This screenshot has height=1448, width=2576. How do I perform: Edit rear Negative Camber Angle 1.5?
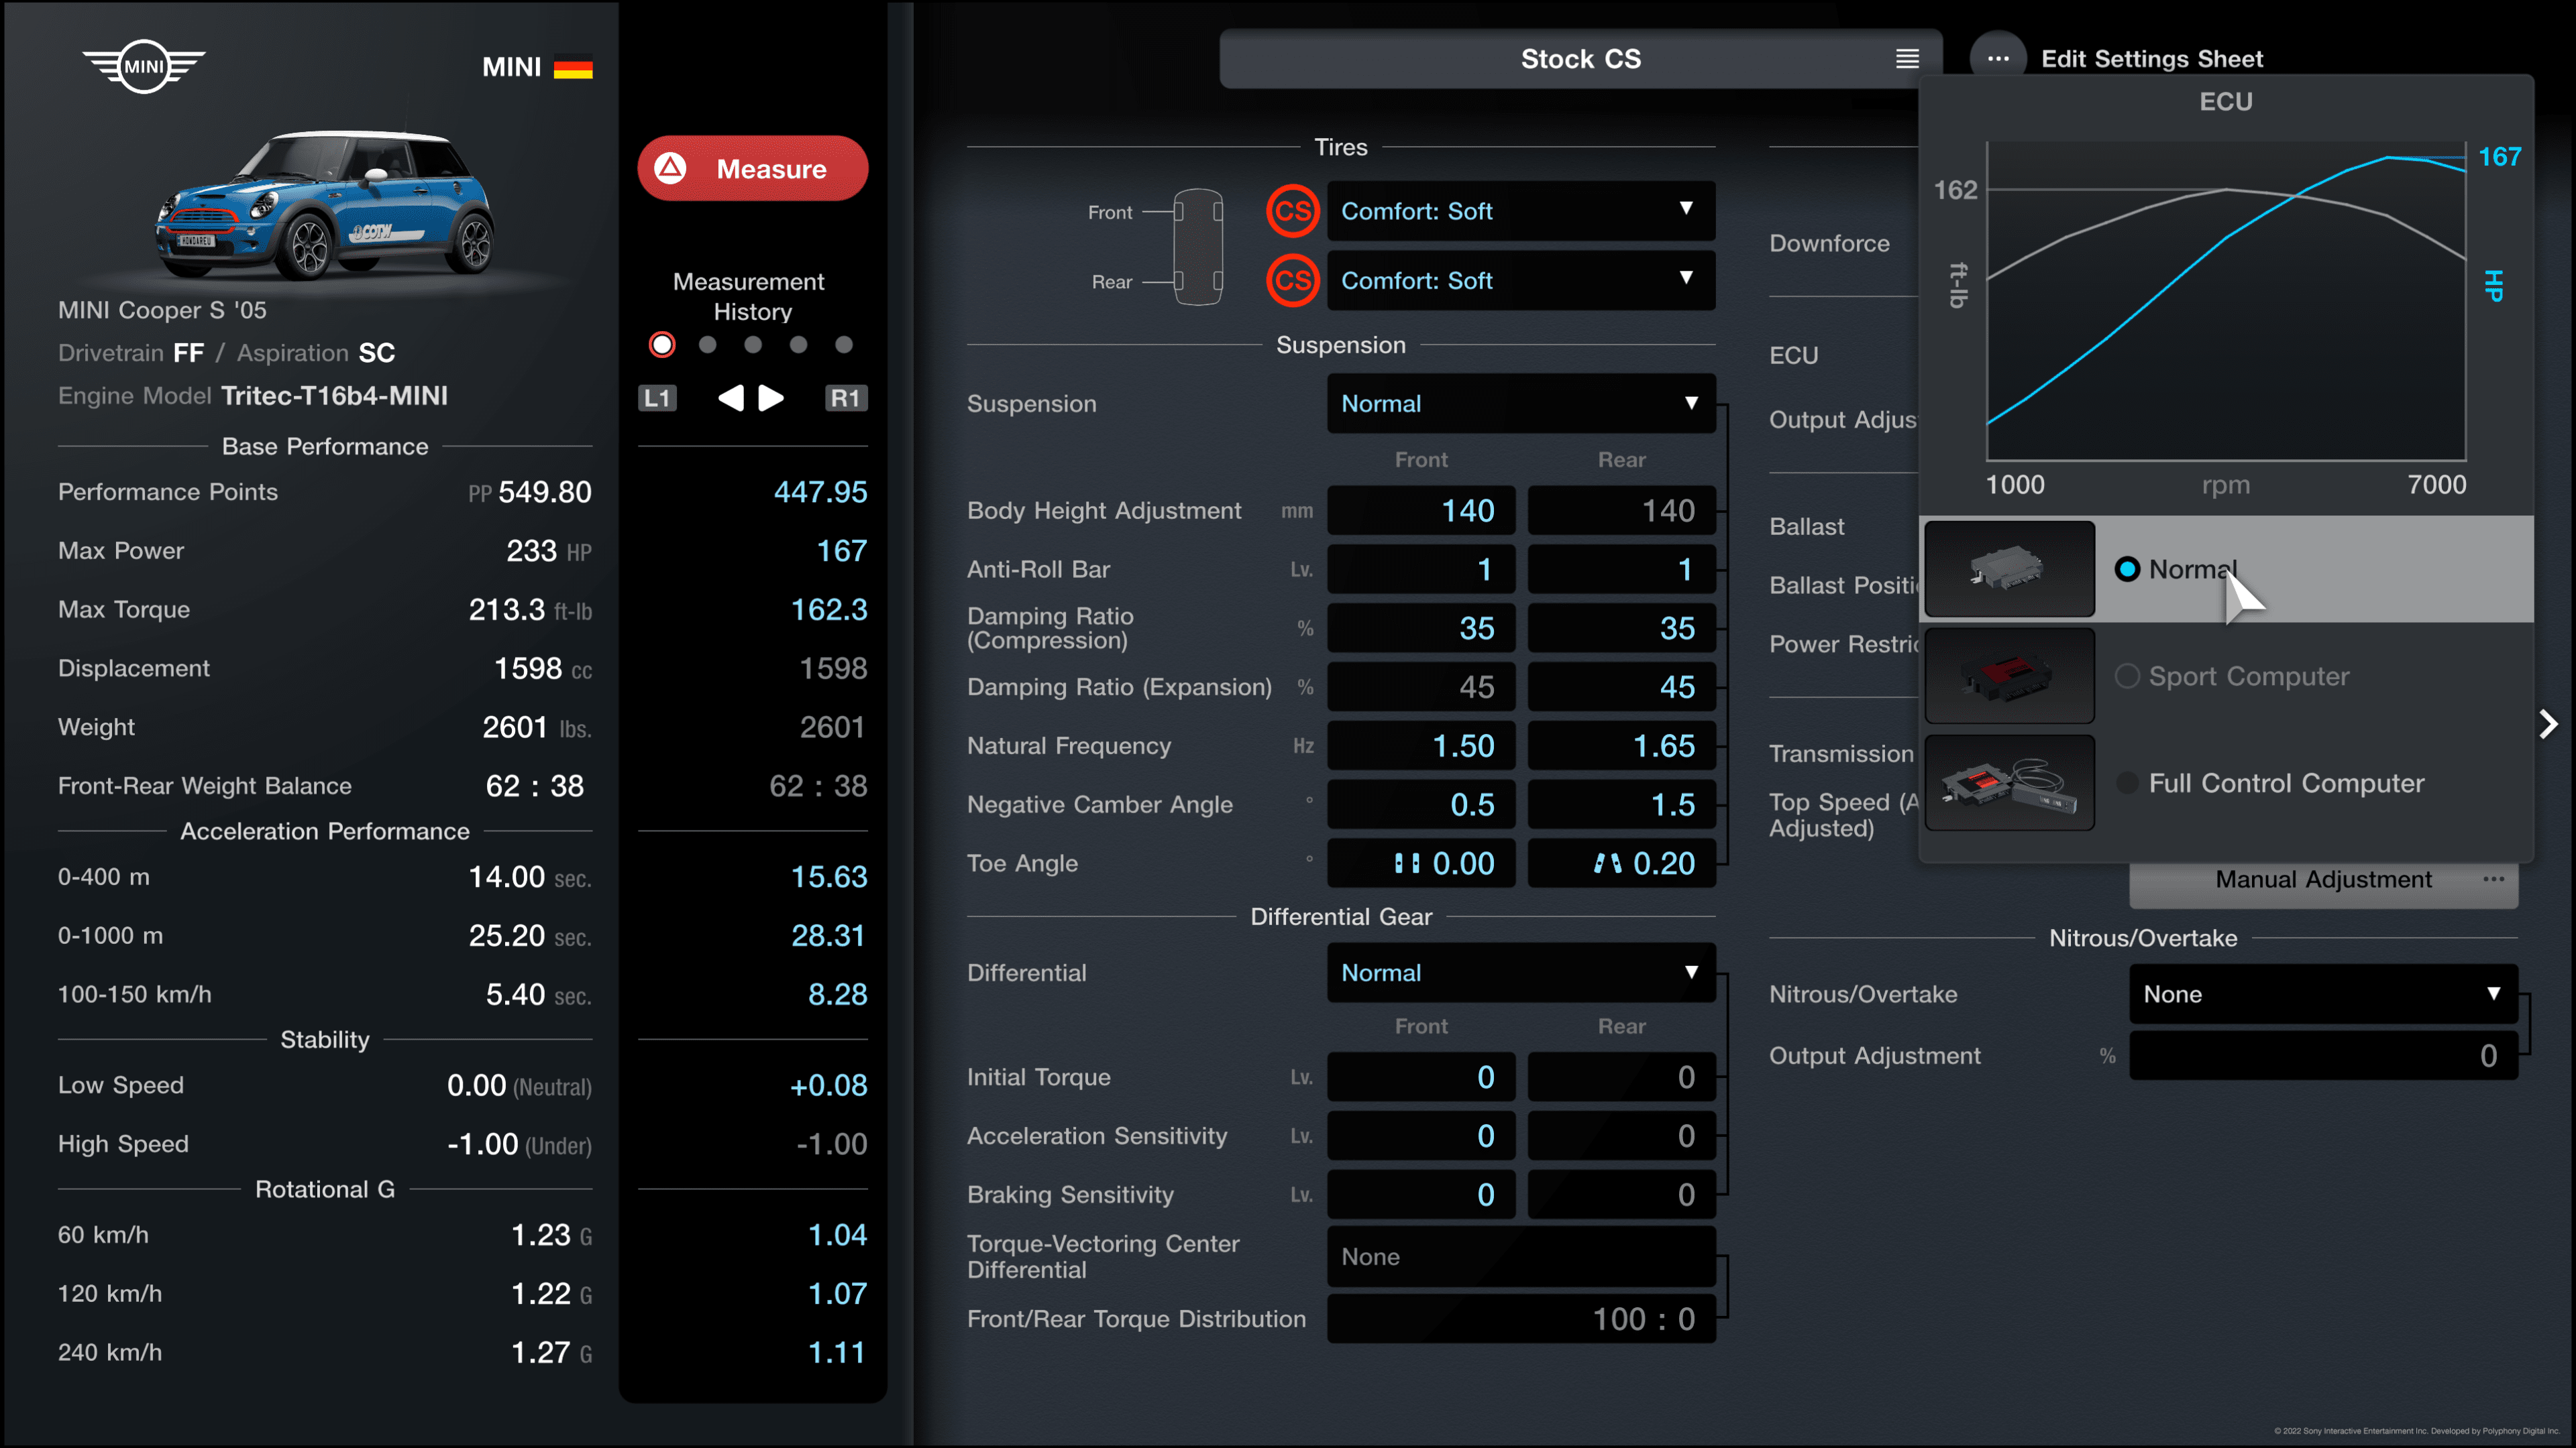1621,805
